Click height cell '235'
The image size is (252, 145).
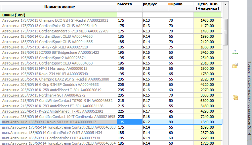click(x=130, y=117)
